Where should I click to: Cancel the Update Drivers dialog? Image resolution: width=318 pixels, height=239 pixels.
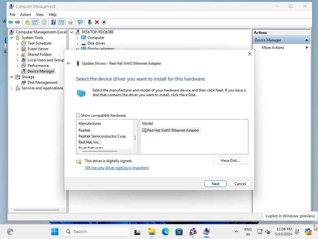pos(240,184)
